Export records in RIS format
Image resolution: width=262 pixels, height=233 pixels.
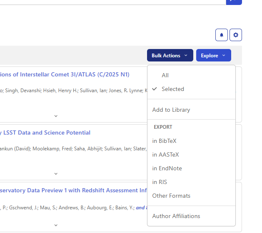coord(160,182)
